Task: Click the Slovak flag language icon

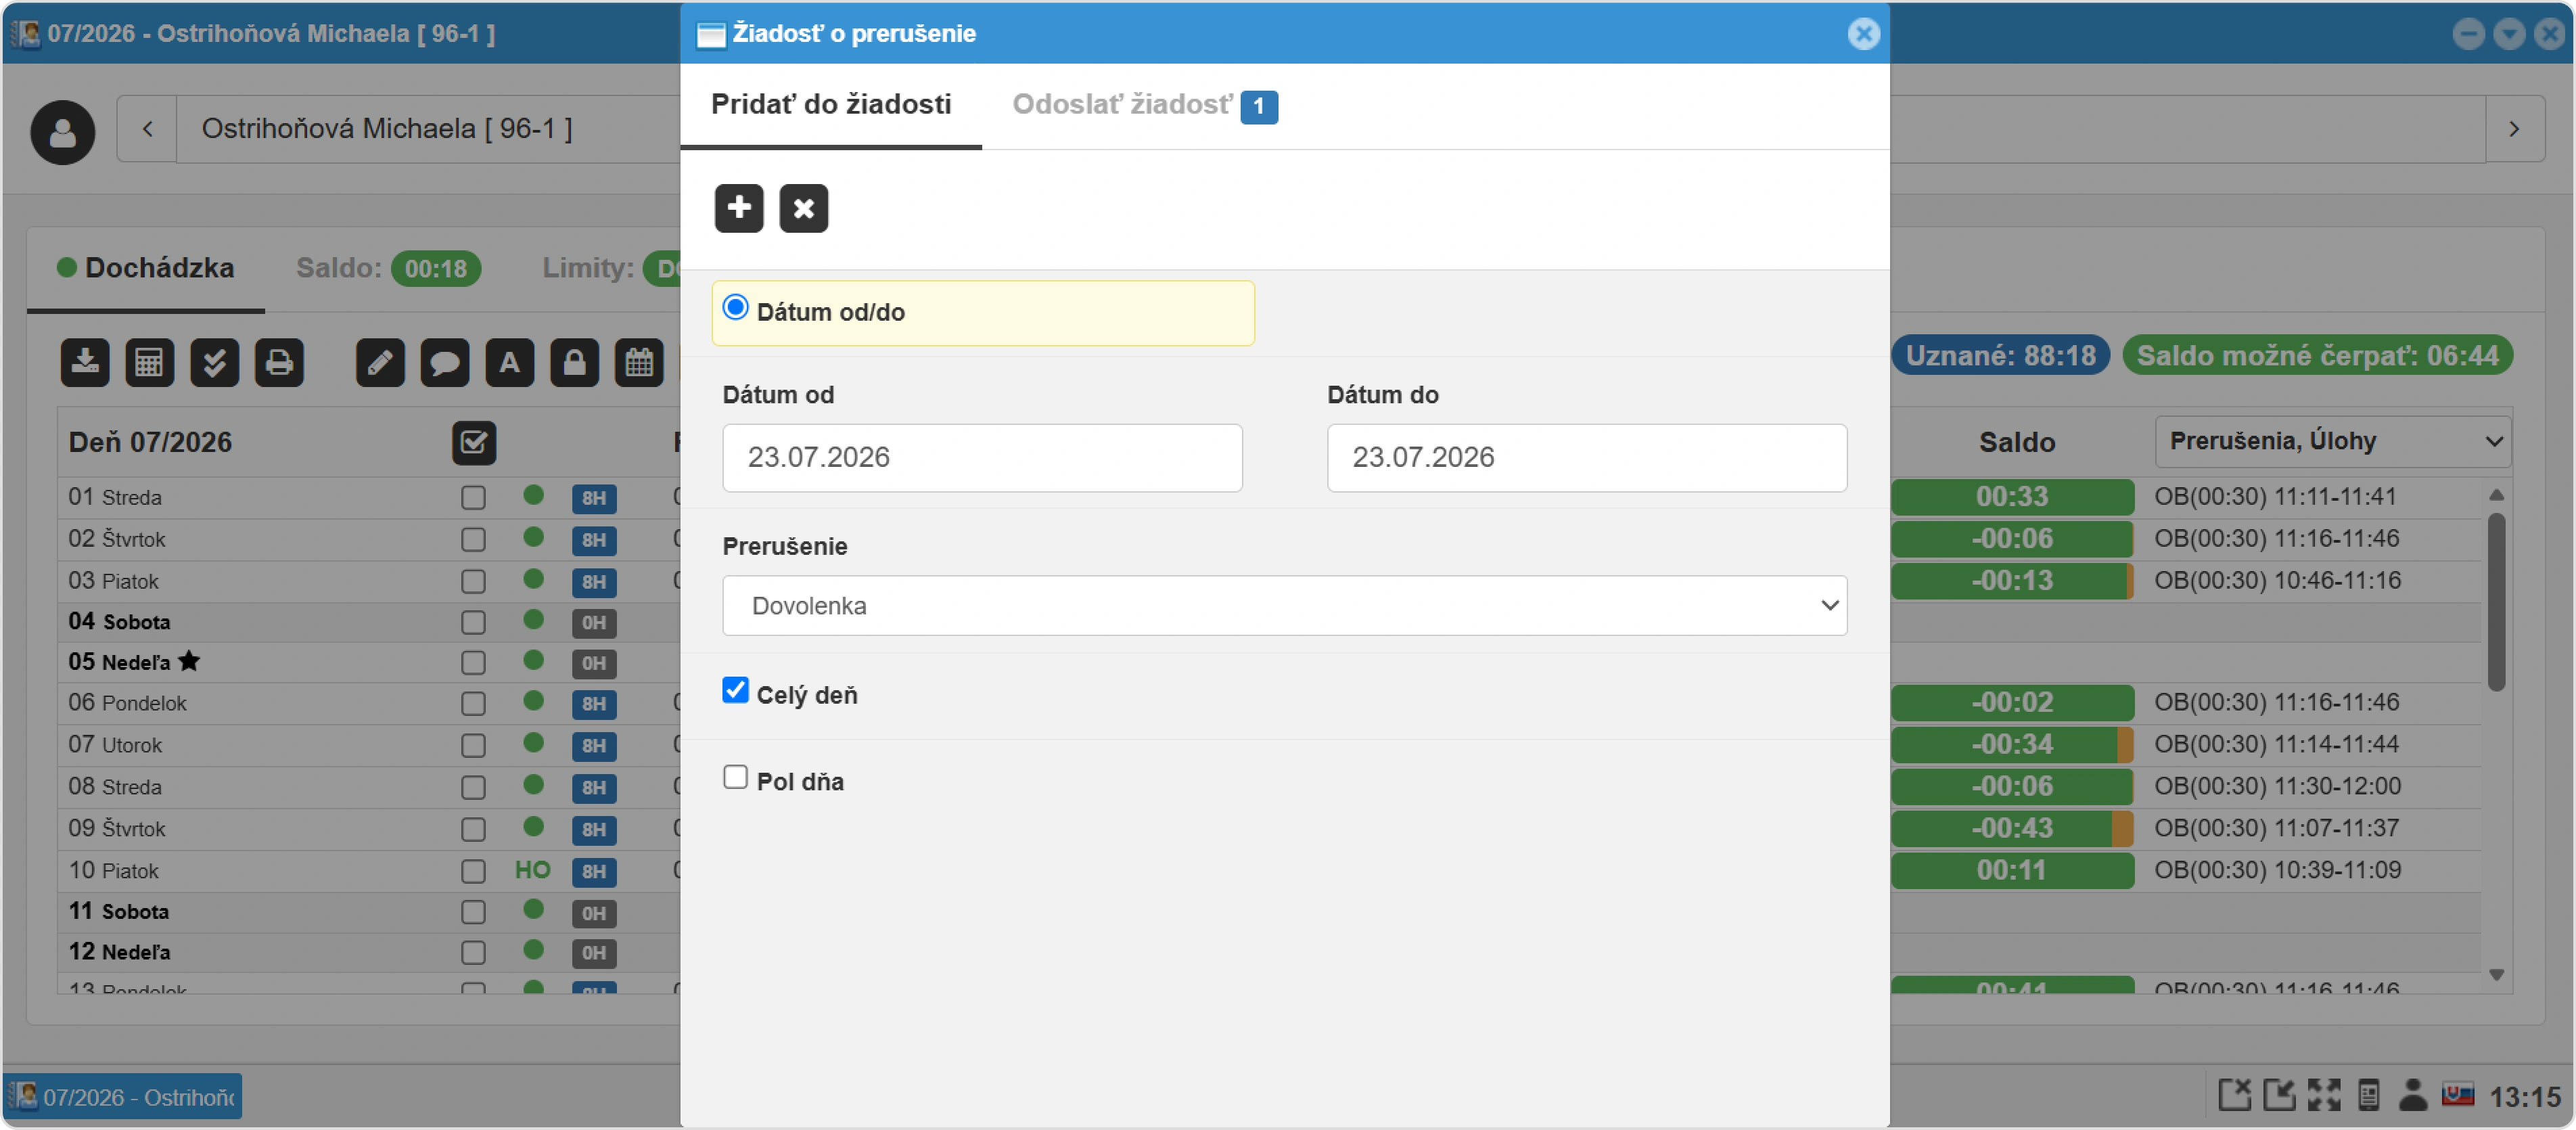Action: tap(2457, 1094)
